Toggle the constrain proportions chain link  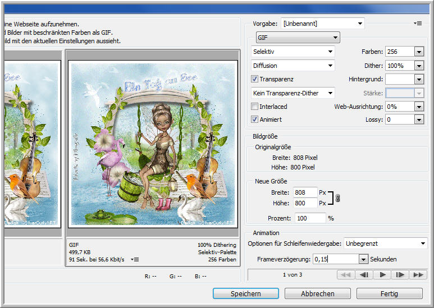[x=337, y=198]
